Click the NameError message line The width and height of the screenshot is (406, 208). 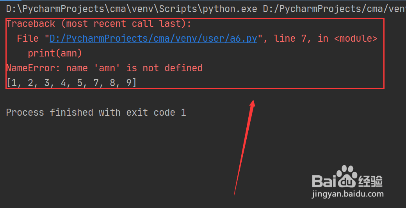(104, 68)
